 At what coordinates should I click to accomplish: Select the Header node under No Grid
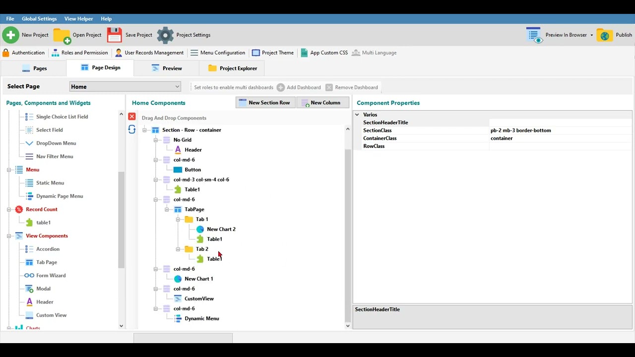point(193,150)
